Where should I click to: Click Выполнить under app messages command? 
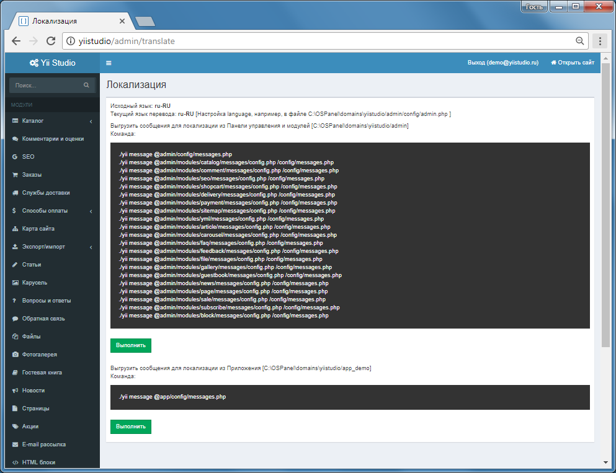click(x=131, y=427)
